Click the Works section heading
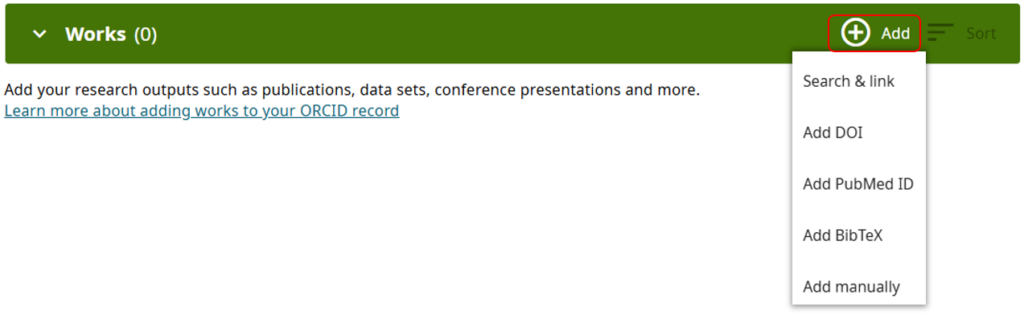Image resolution: width=1024 pixels, height=315 pixels. (96, 34)
